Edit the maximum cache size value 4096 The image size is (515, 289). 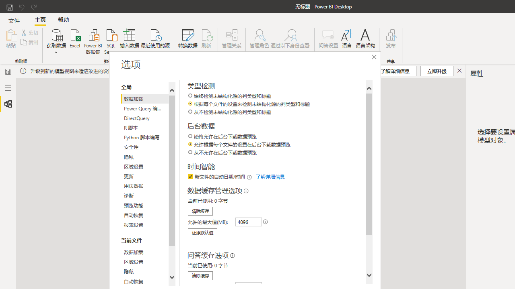coord(248,222)
